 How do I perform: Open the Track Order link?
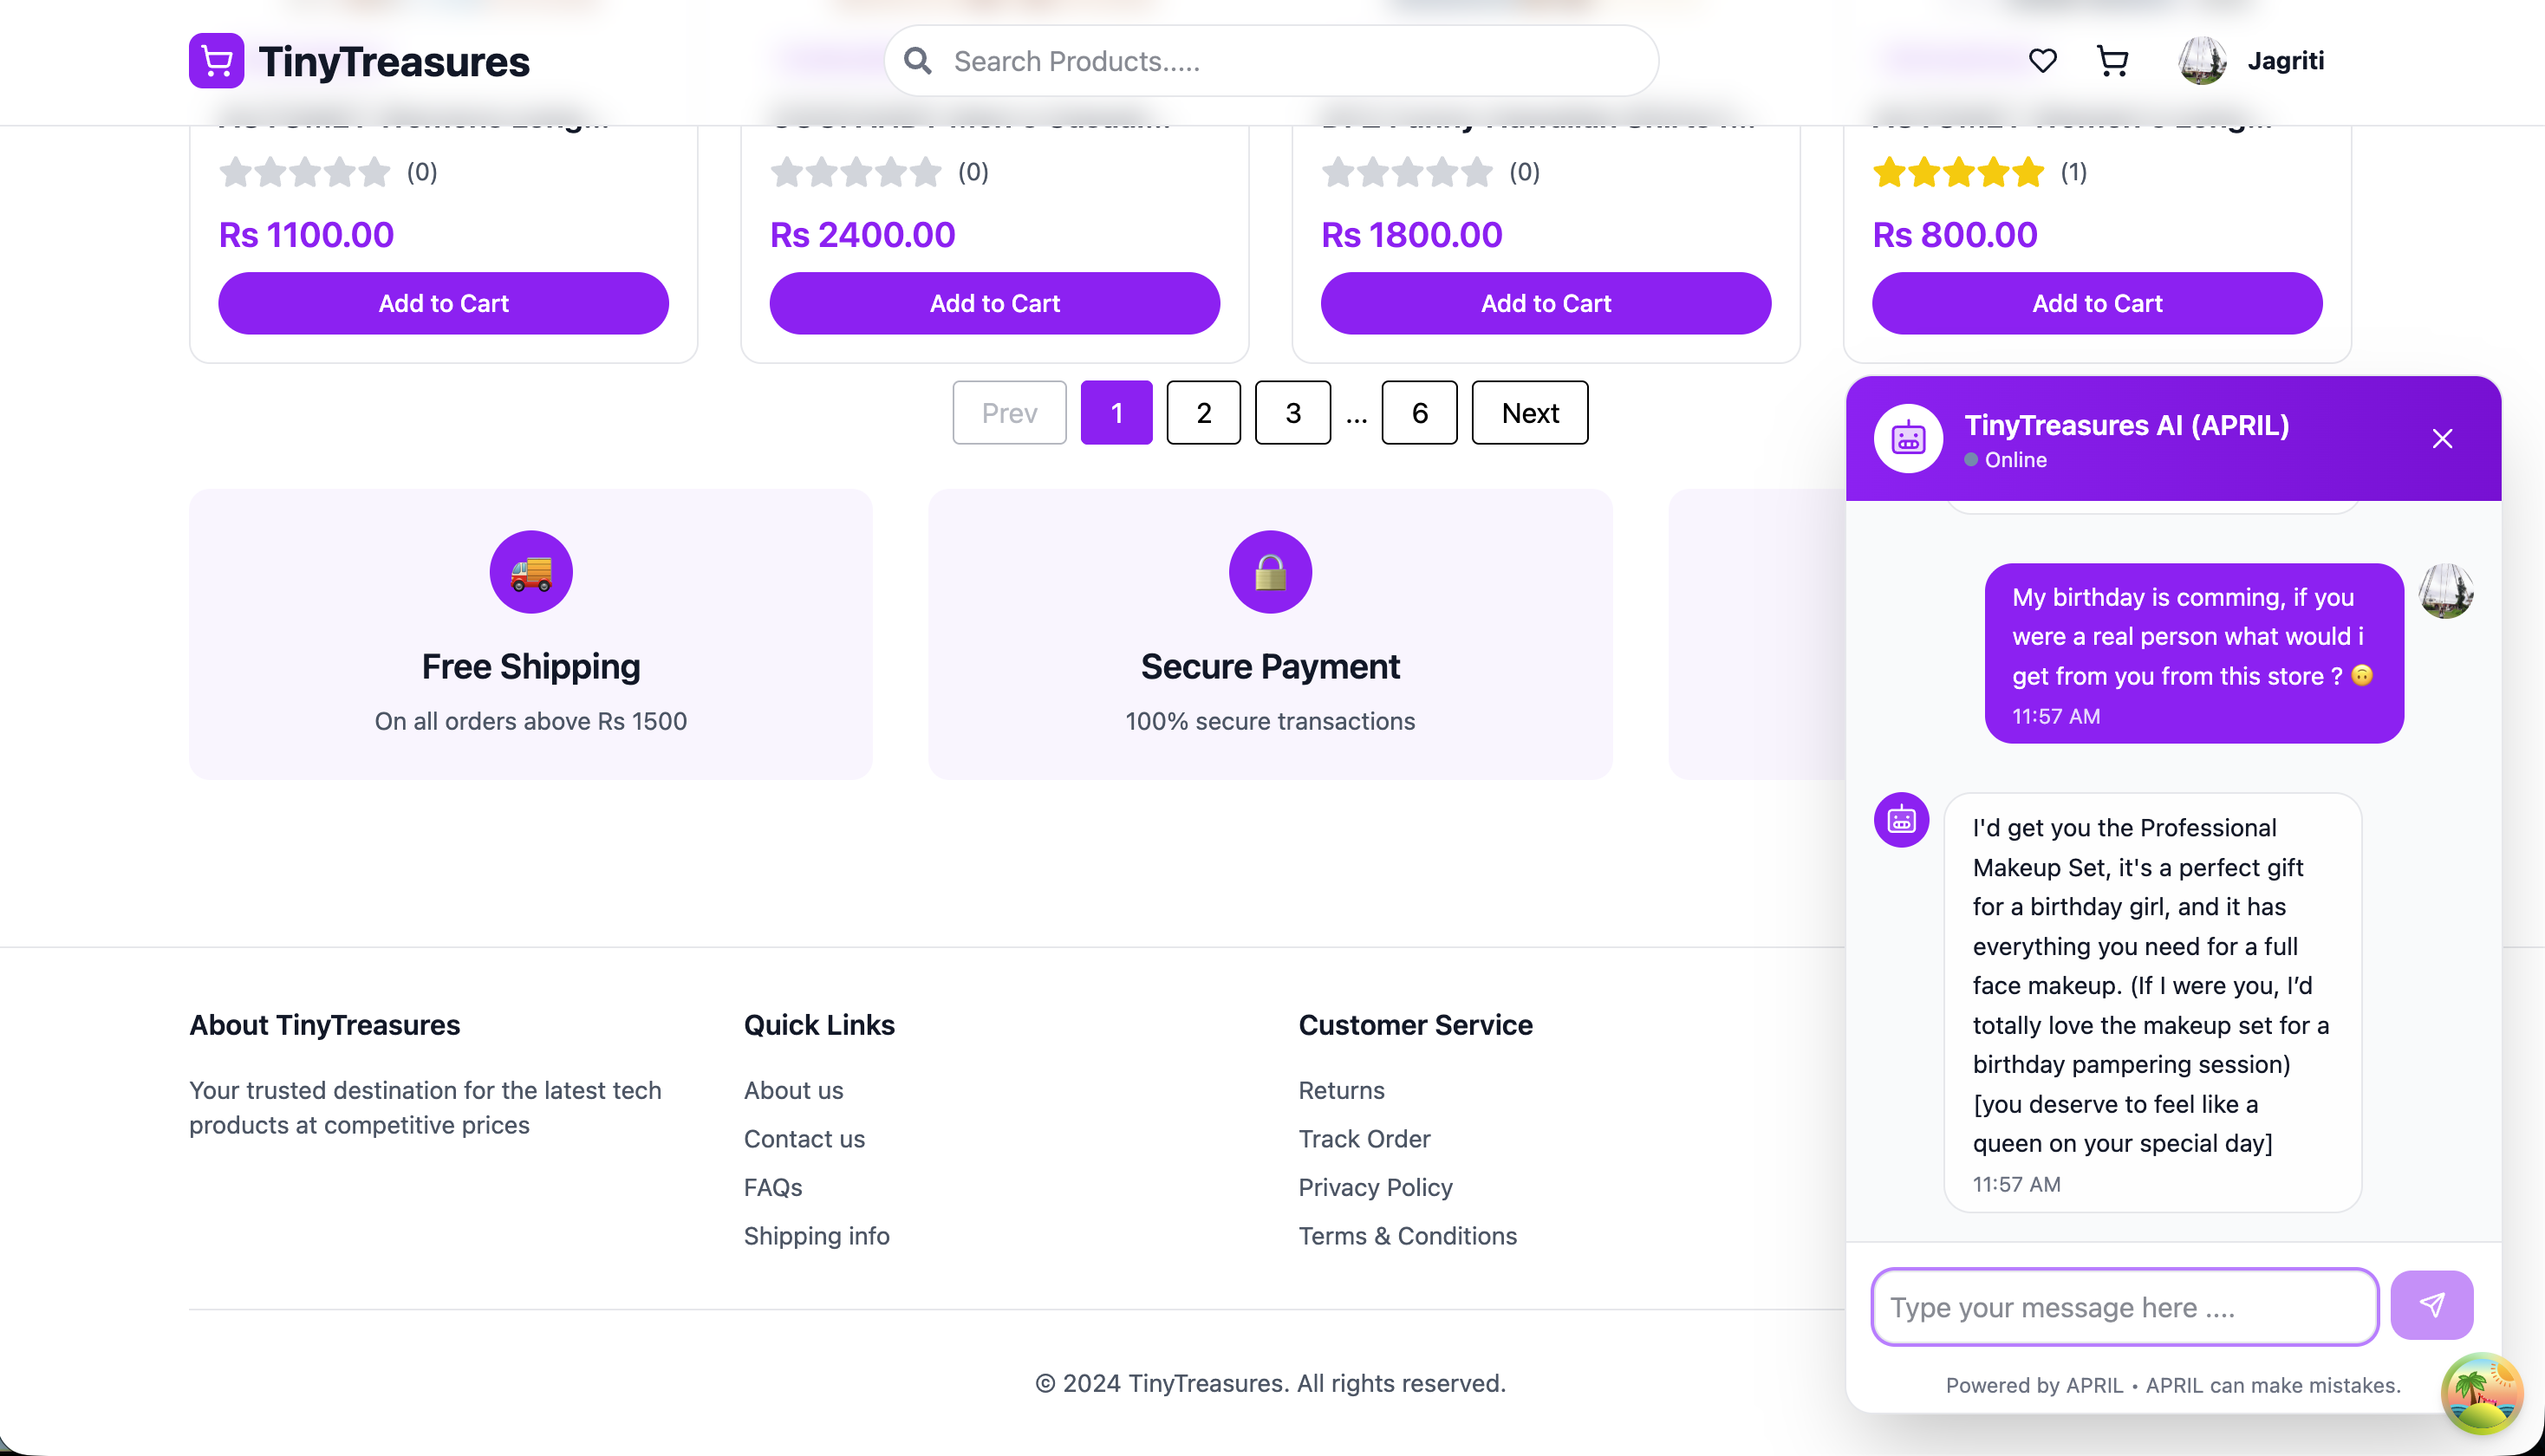[x=1365, y=1139]
